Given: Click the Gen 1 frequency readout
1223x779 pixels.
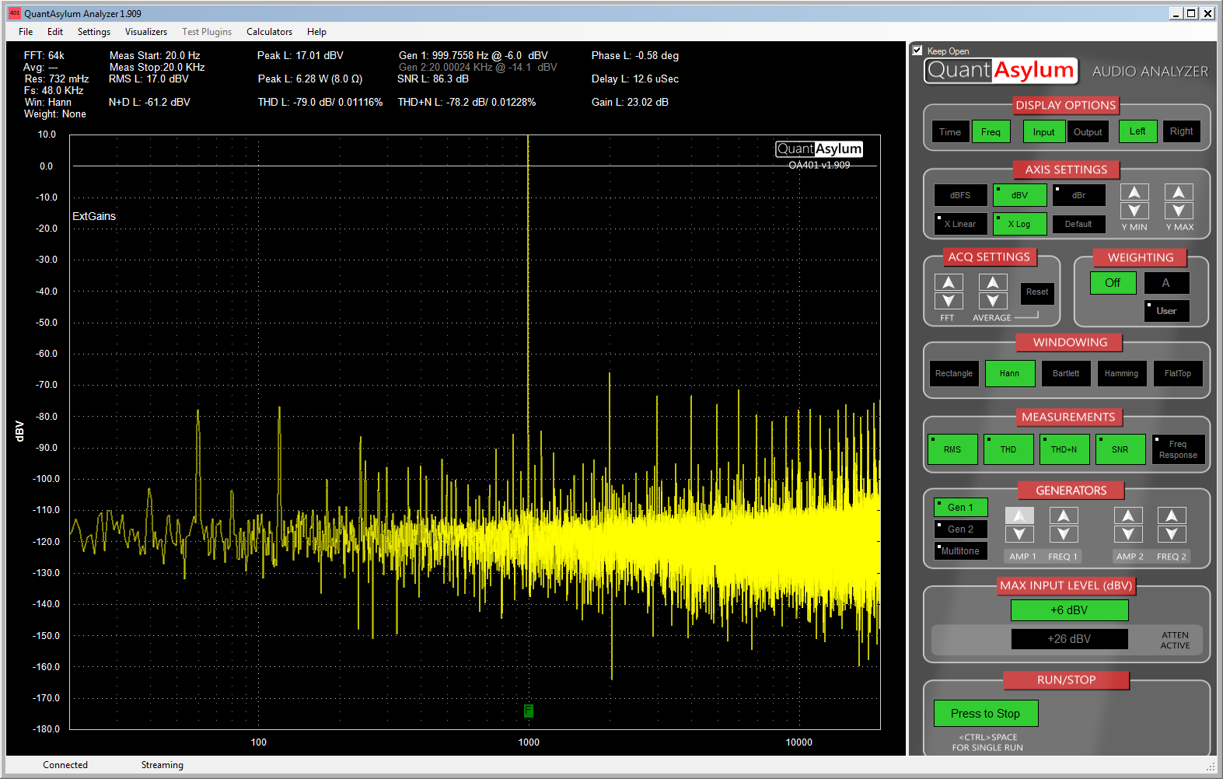Looking at the screenshot, I should 473,55.
